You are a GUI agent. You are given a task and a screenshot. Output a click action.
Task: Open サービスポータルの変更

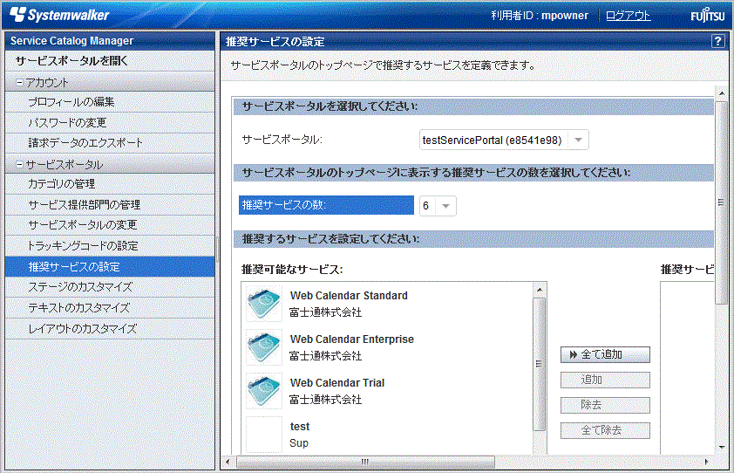(110, 225)
